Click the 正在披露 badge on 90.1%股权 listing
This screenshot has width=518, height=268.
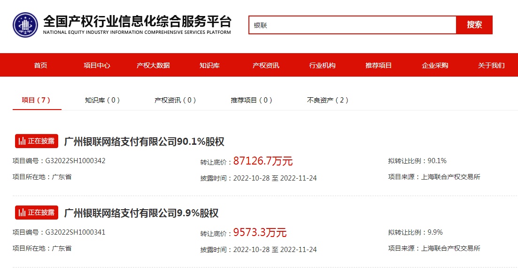pyautogui.click(x=37, y=141)
